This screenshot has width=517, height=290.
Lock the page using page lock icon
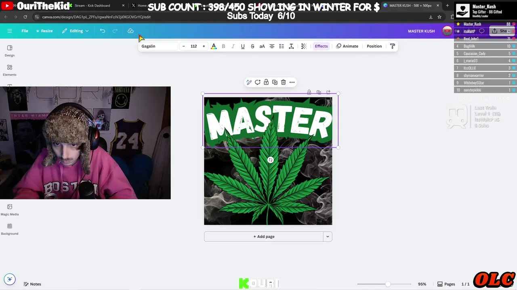[x=309, y=92]
